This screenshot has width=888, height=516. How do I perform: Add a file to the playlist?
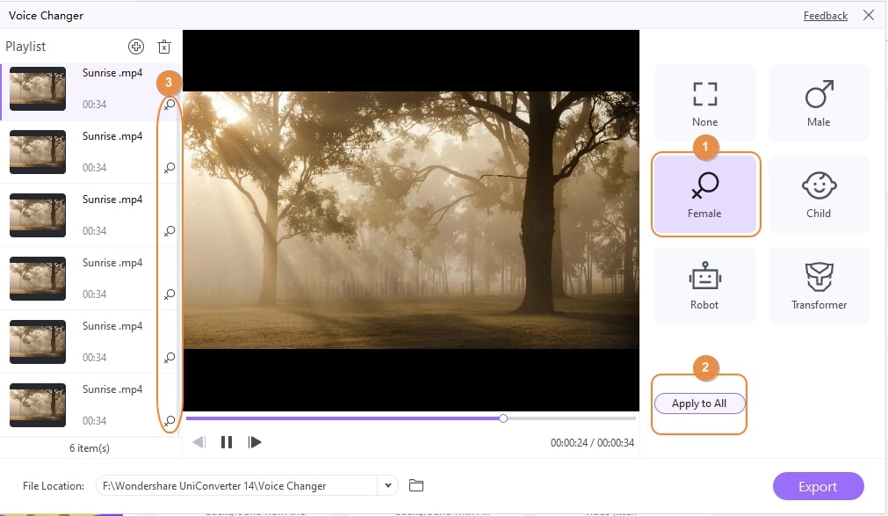coord(136,47)
